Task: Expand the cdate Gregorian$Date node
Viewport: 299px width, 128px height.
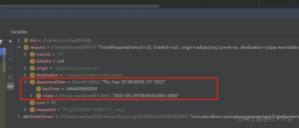Action: point(31,96)
